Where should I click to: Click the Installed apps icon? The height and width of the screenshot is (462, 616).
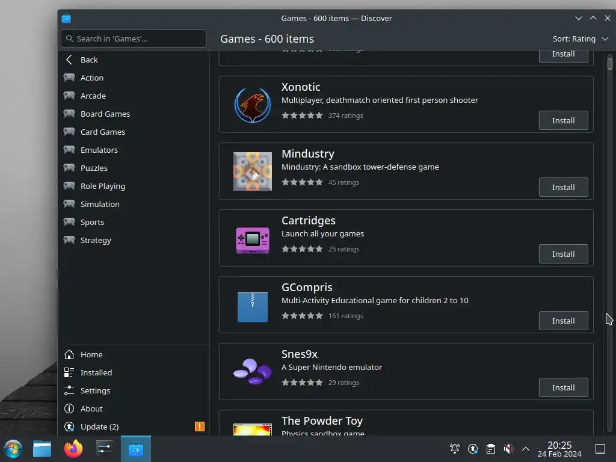[69, 372]
